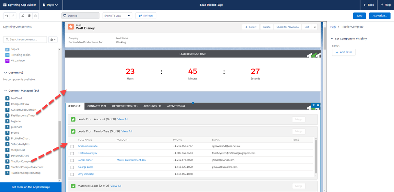Screen dimensions: 394x192
Task: Click the Refresh button
Action: [x=146, y=16]
